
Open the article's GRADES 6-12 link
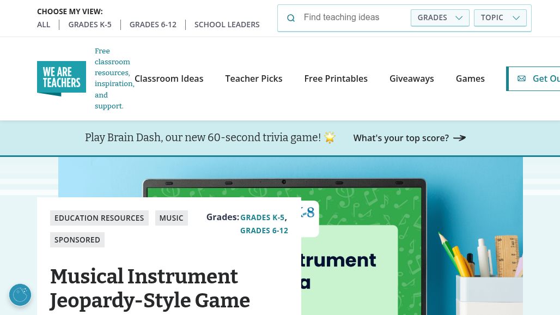[264, 231]
